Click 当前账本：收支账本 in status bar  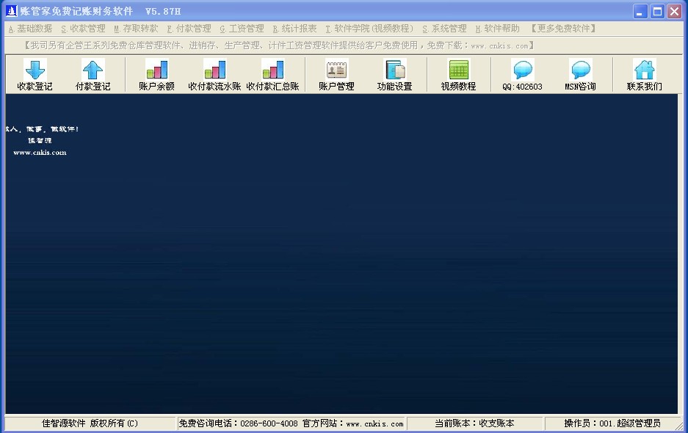[x=474, y=423]
